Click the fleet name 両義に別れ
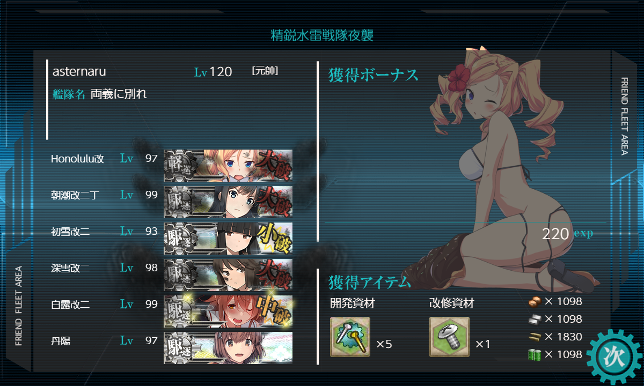Viewport: 644px width, 386px height. tap(119, 94)
